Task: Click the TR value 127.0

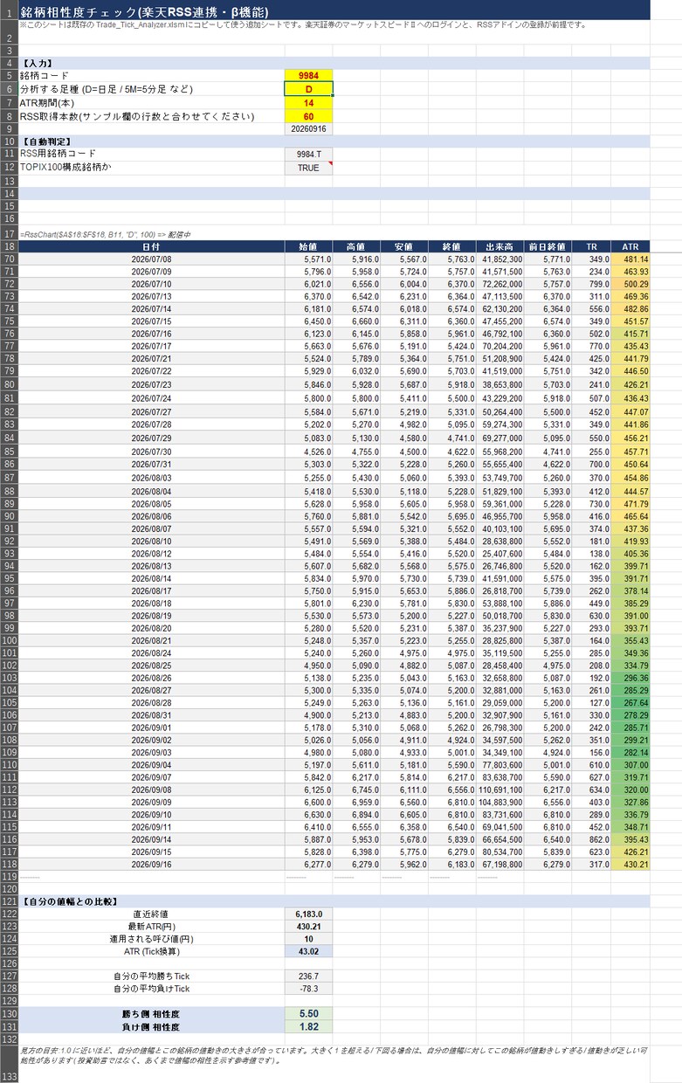Action: coord(591,702)
